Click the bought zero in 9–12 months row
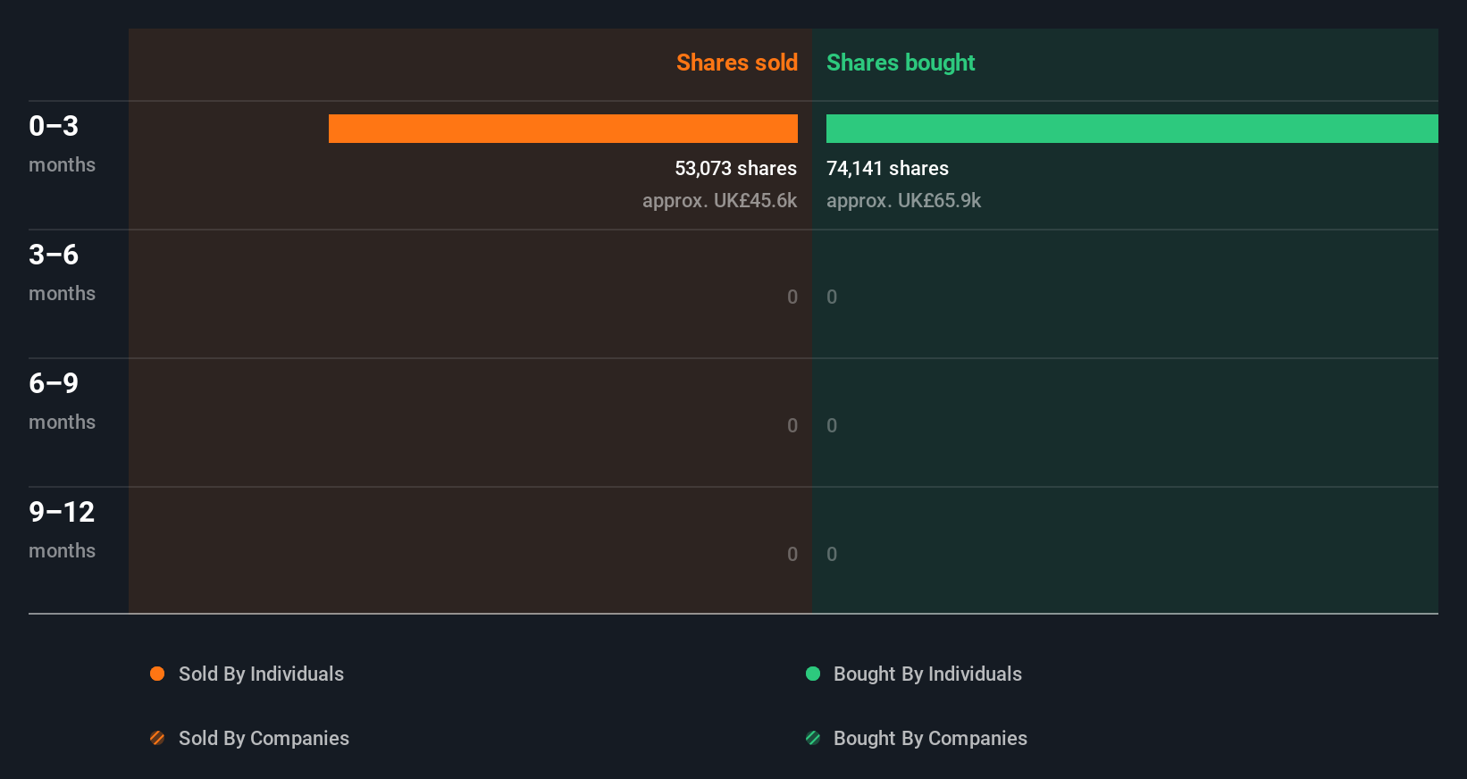The width and height of the screenshot is (1467, 779). [832, 554]
